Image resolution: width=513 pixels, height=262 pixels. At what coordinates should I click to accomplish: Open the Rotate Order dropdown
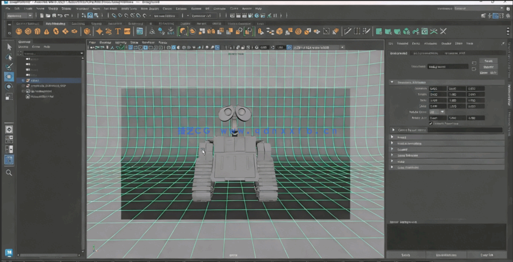pos(437,112)
